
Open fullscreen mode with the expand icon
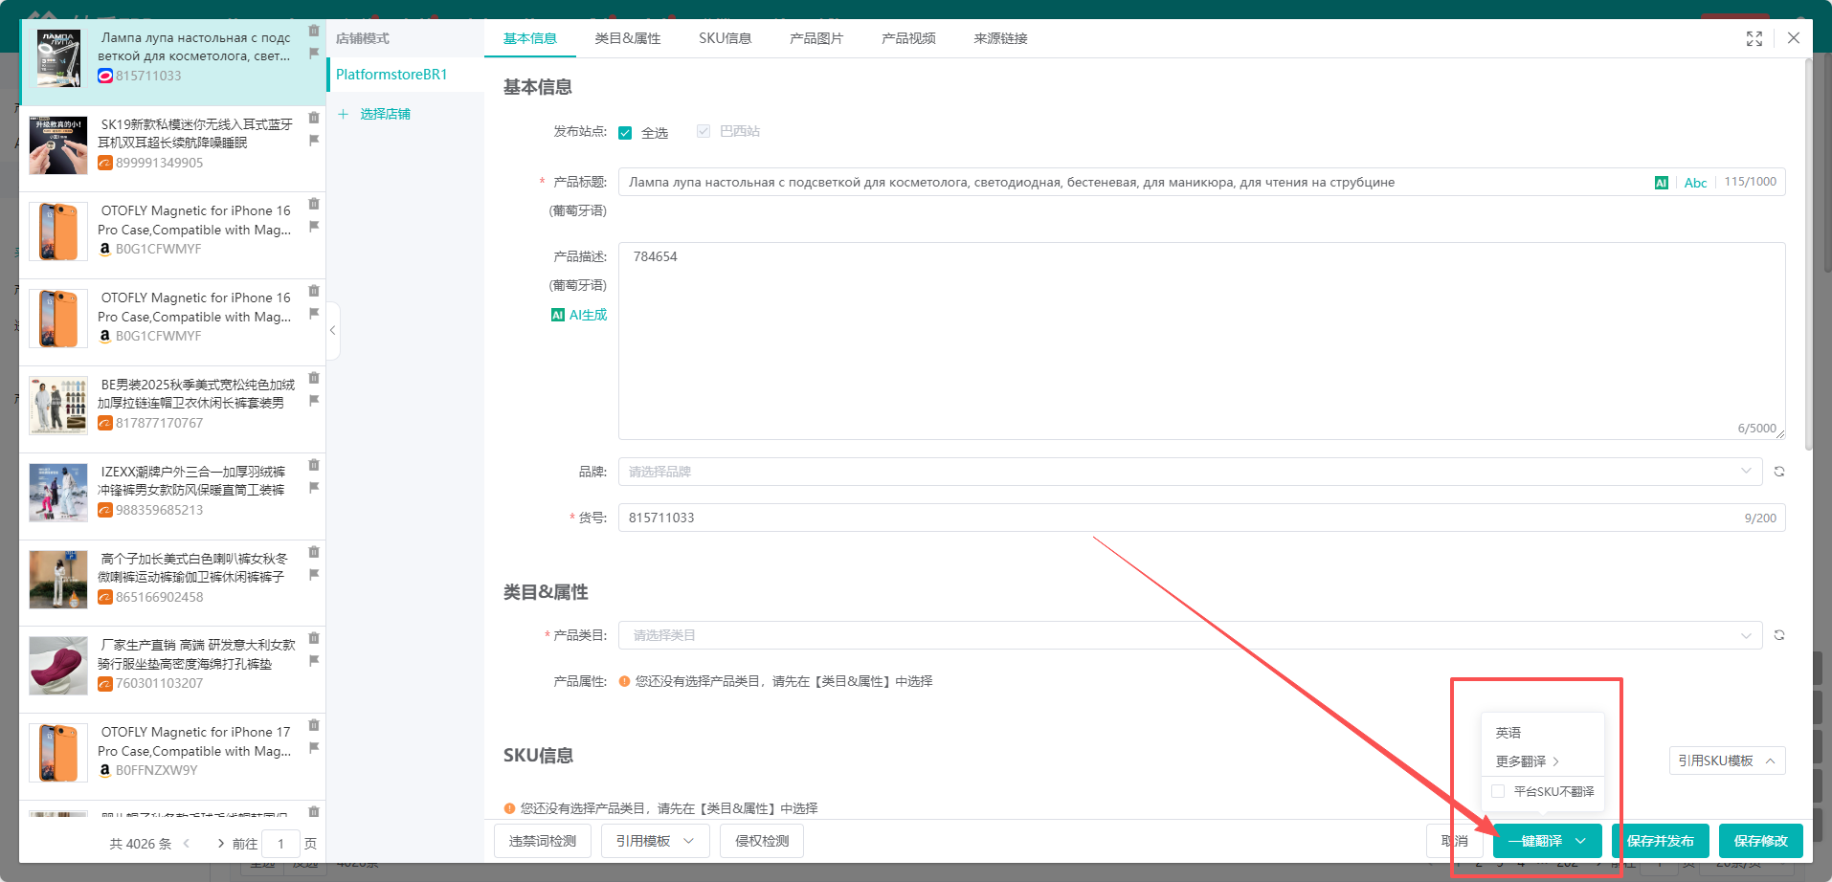tap(1754, 38)
